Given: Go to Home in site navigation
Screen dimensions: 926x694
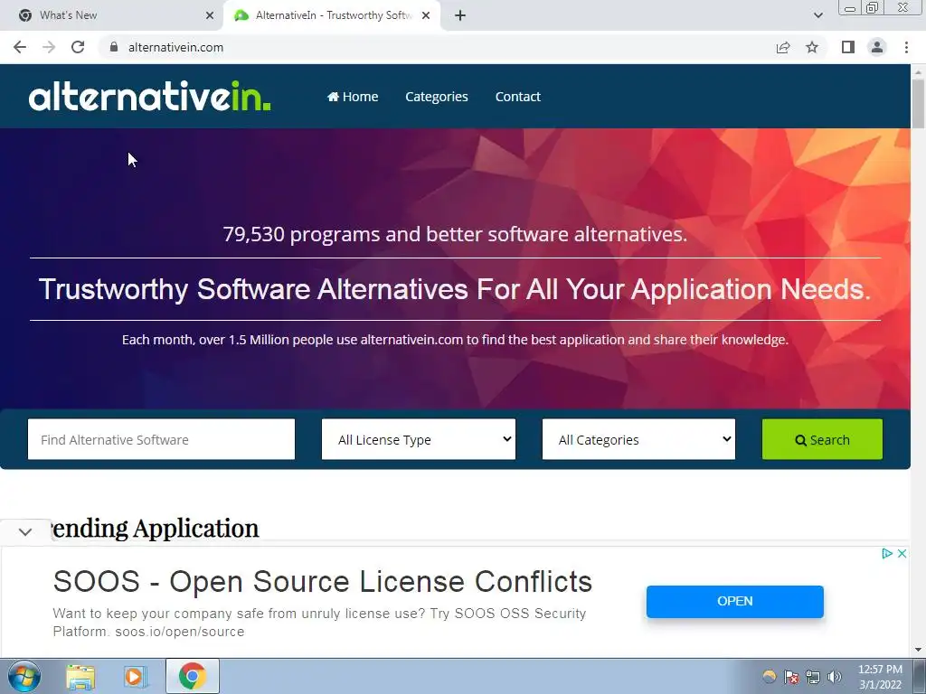Looking at the screenshot, I should pos(353,96).
